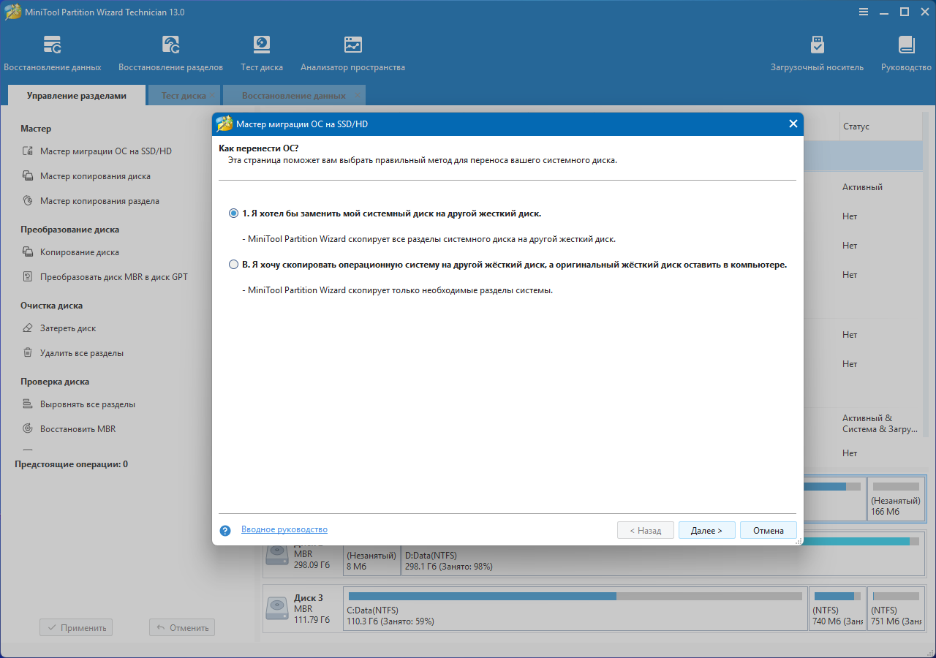Click the < Назад button
The height and width of the screenshot is (658, 936).
(646, 531)
